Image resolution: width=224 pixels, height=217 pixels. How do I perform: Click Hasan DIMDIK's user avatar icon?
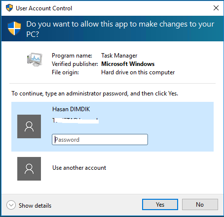pos(29,126)
